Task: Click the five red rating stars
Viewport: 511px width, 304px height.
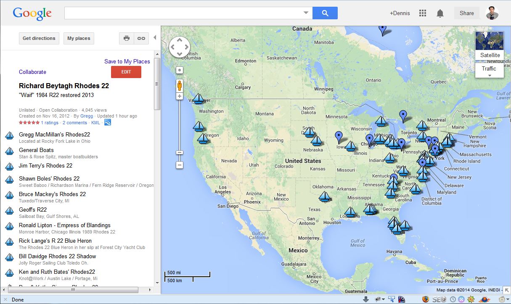Action: (x=29, y=123)
